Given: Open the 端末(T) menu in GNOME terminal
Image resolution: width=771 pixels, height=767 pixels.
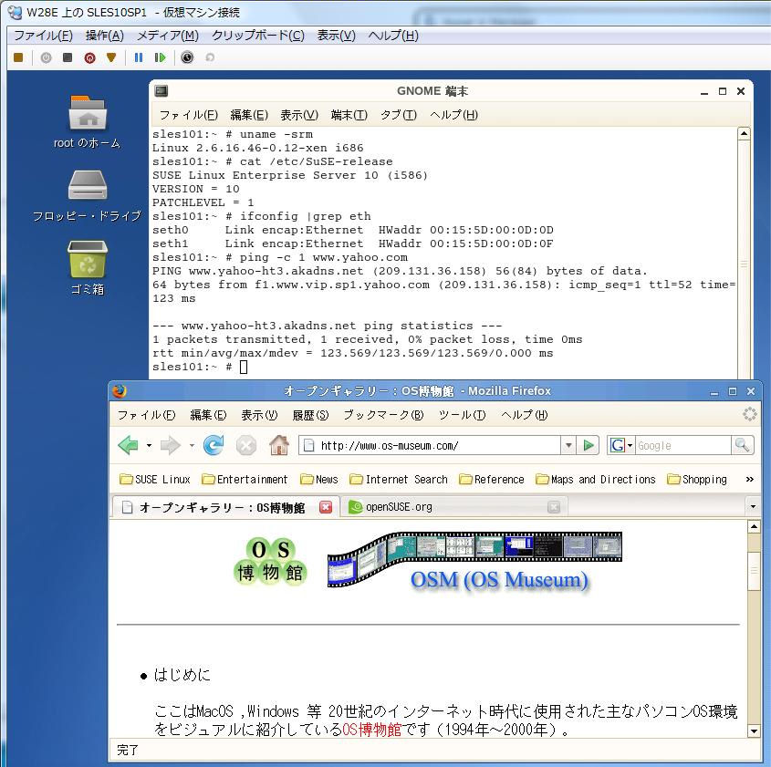Looking at the screenshot, I should 349,115.
